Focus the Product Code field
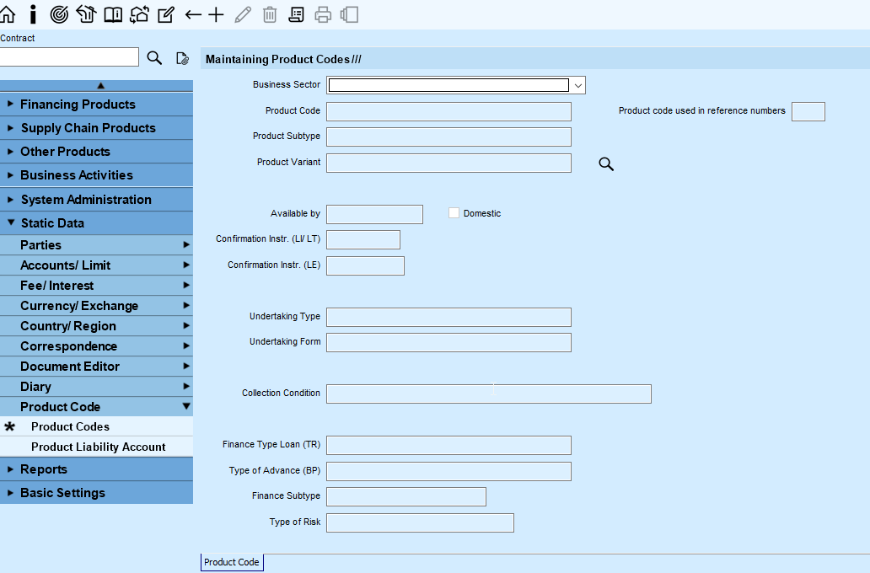The width and height of the screenshot is (870, 573). click(448, 111)
